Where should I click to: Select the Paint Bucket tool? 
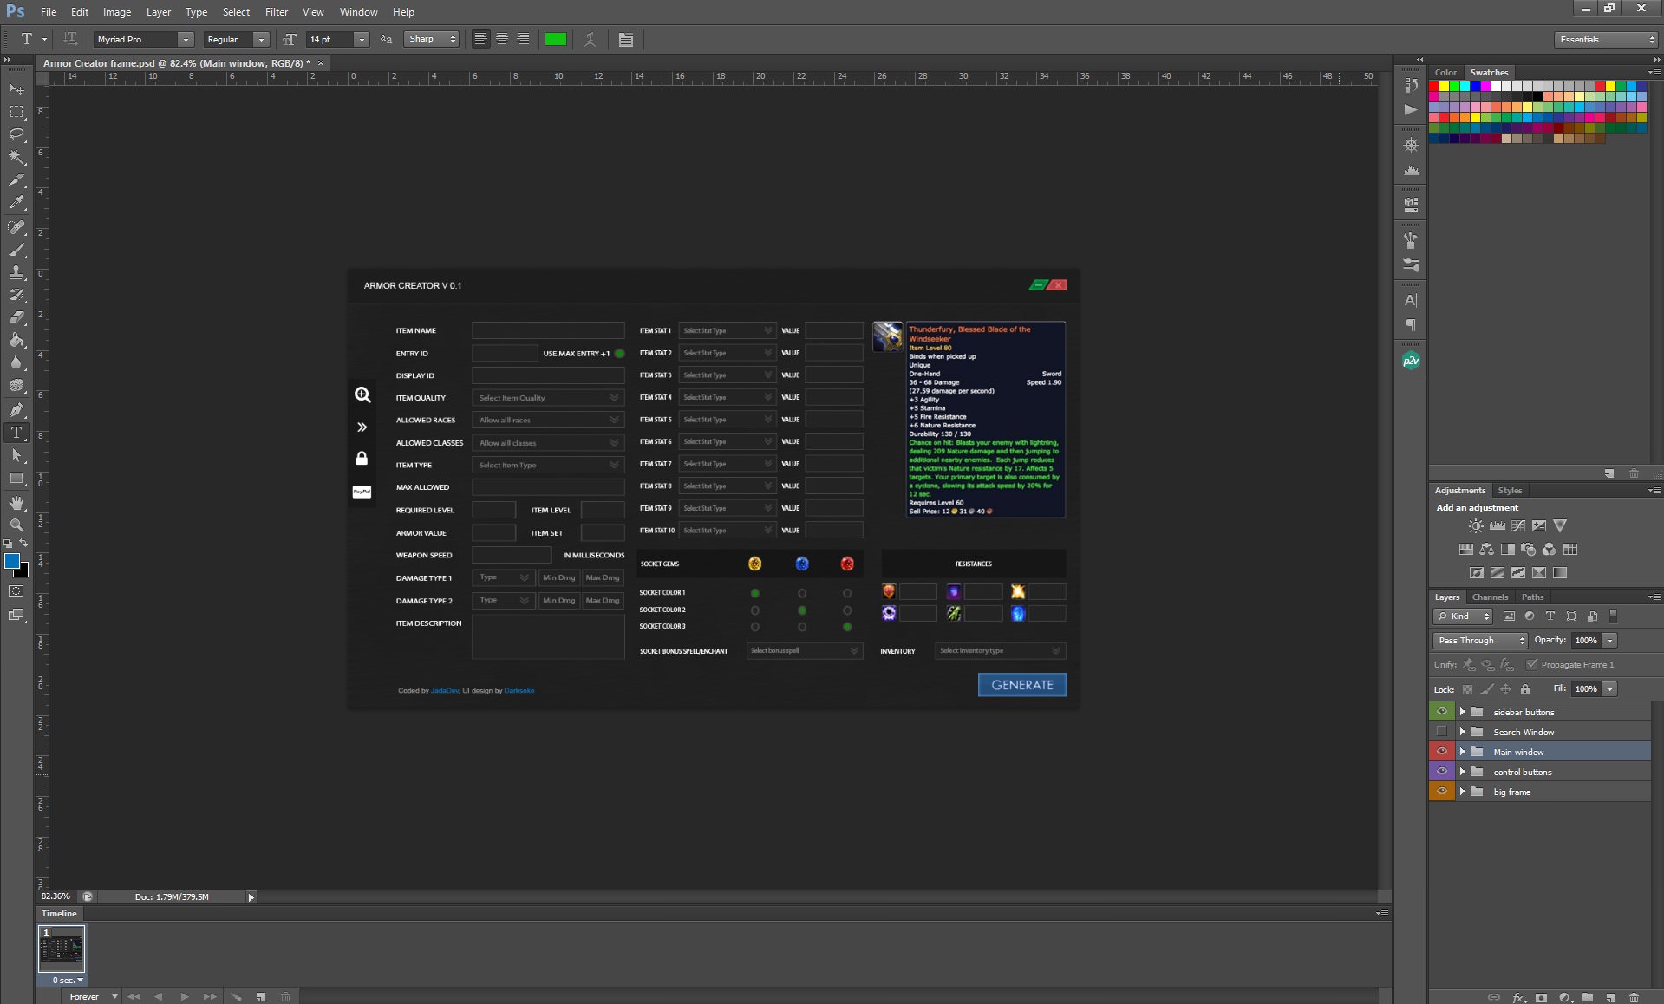pyautogui.click(x=16, y=340)
